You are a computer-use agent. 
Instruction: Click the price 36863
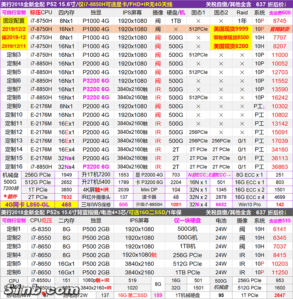279,167
